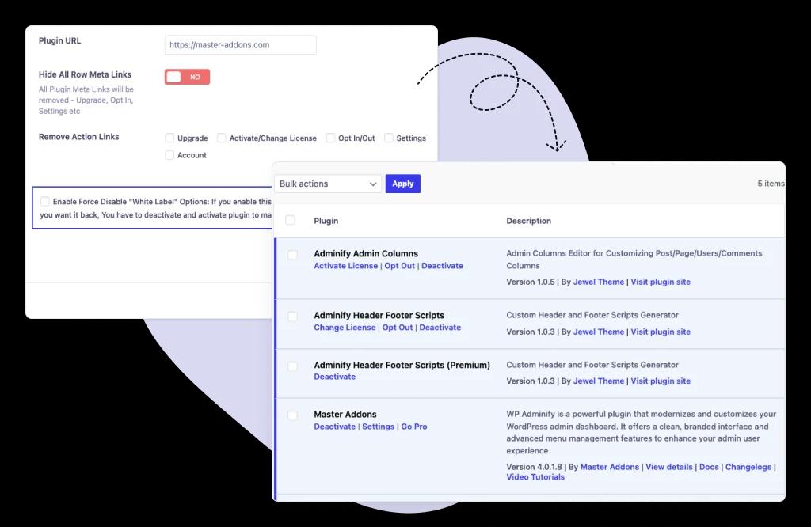Select checkbox for Header Footer Scripts (Premium)
811x527 pixels.
pos(292,366)
